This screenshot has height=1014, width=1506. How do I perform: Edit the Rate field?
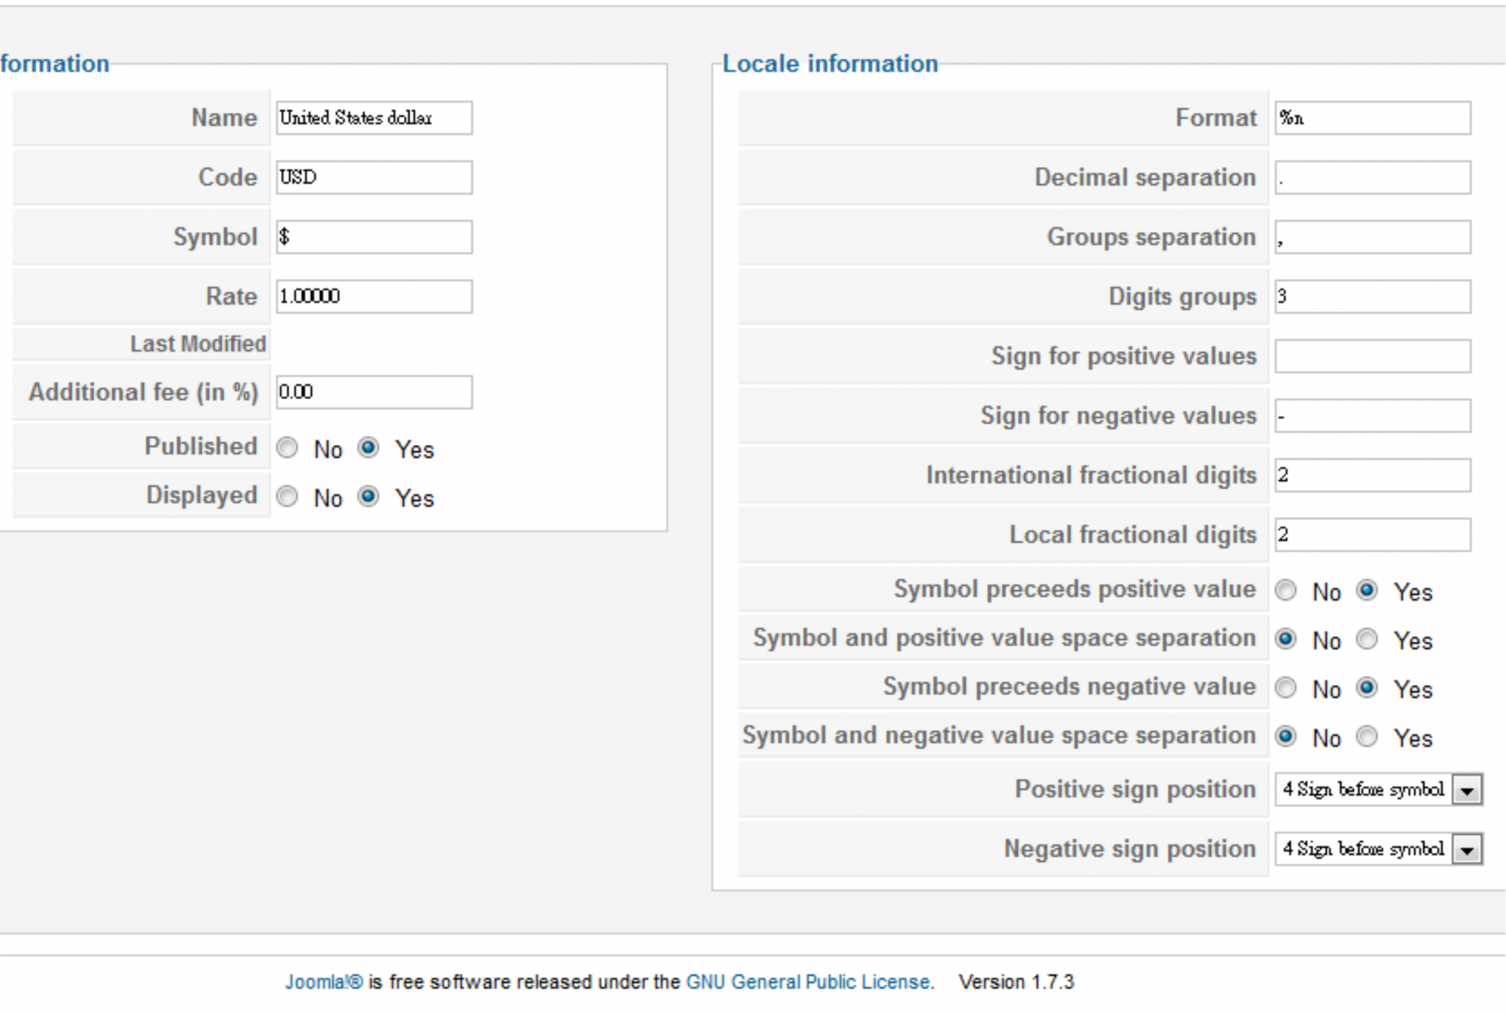click(373, 297)
